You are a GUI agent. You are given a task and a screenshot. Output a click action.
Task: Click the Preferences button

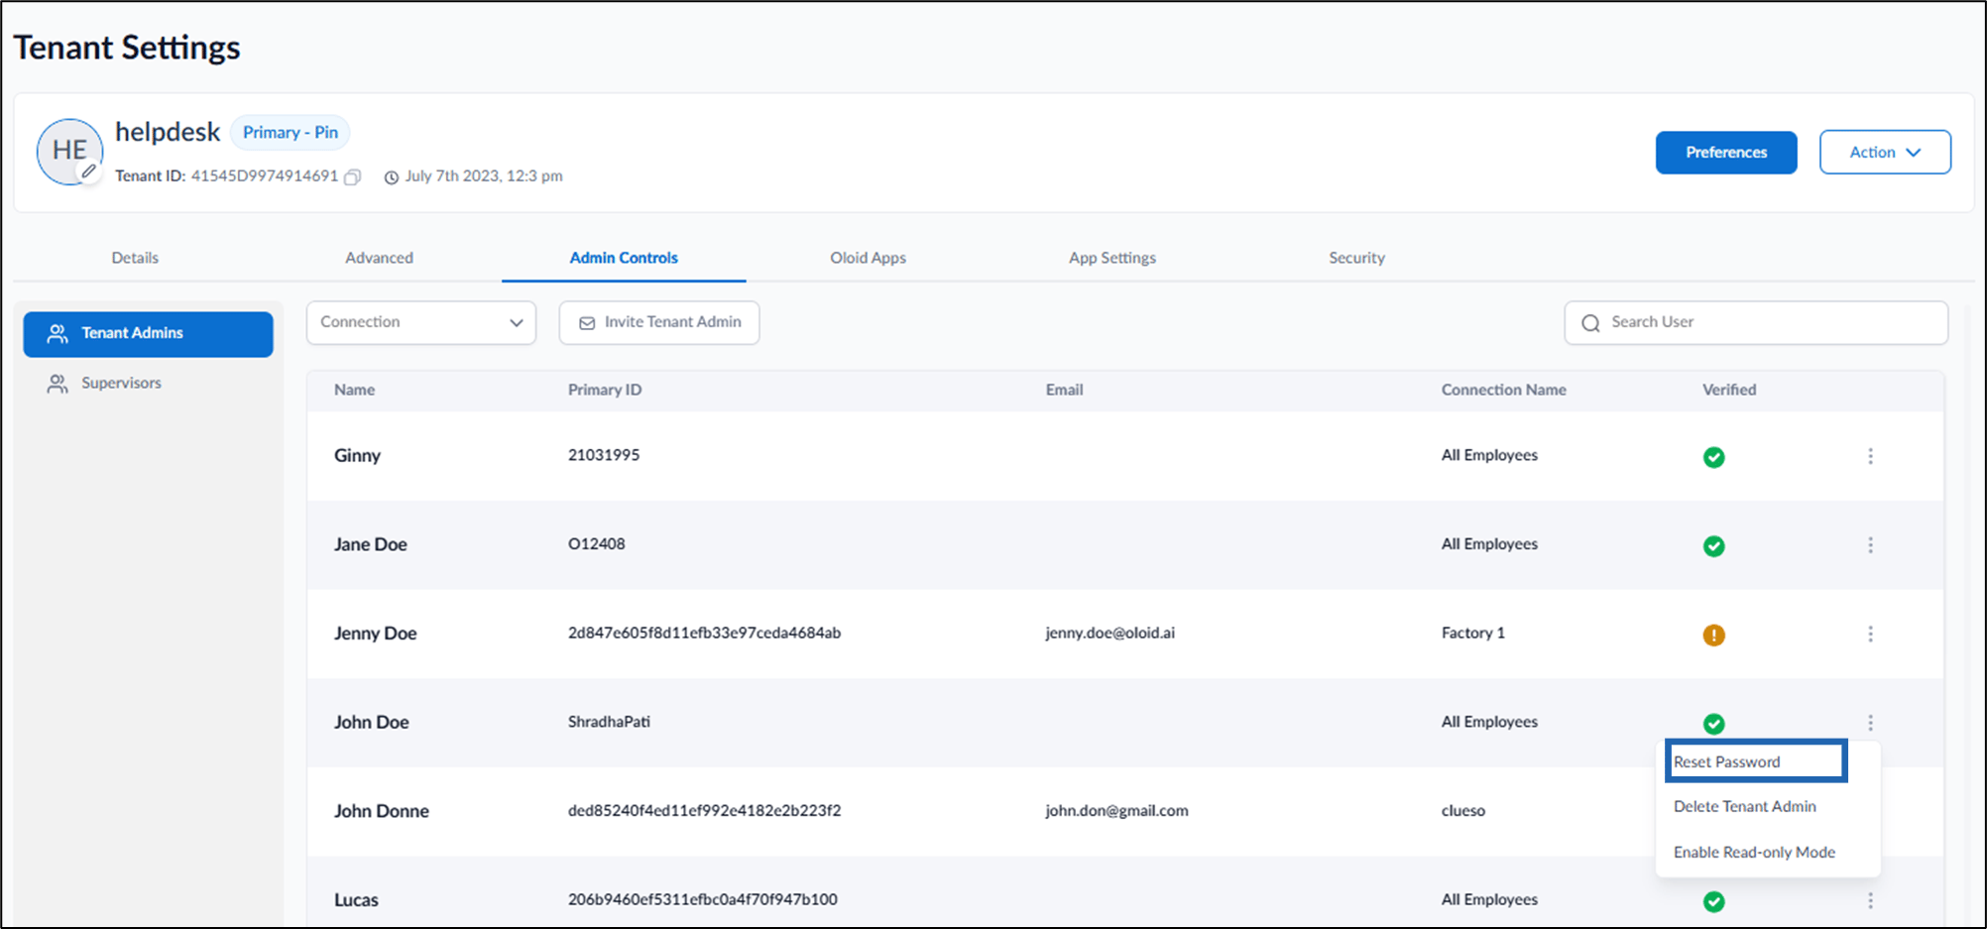tap(1726, 153)
